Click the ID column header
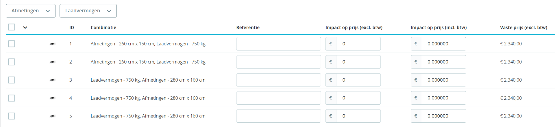Image resolution: width=555 pixels, height=127 pixels. point(72,28)
